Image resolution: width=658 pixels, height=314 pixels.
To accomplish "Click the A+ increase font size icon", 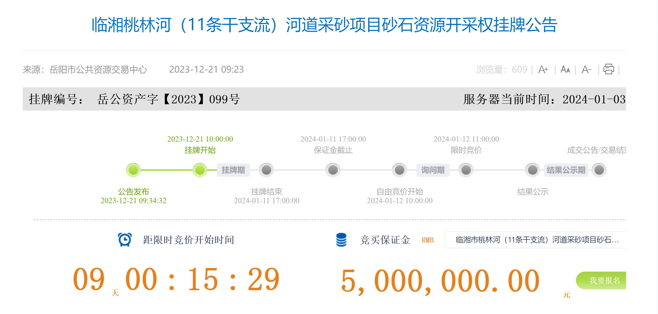I will pos(543,69).
